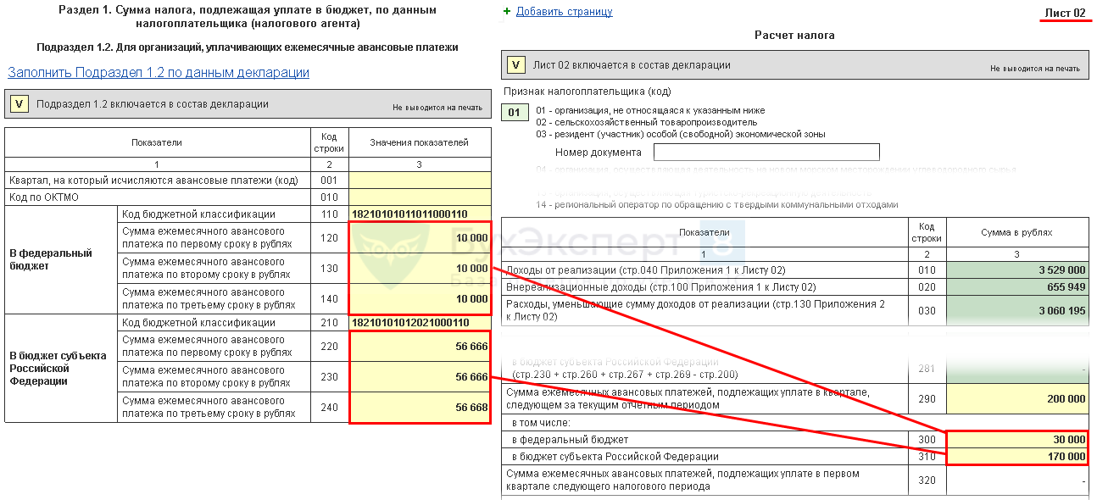Click 'Не выводится на печать' in the Лист 02 bar

pos(1035,69)
